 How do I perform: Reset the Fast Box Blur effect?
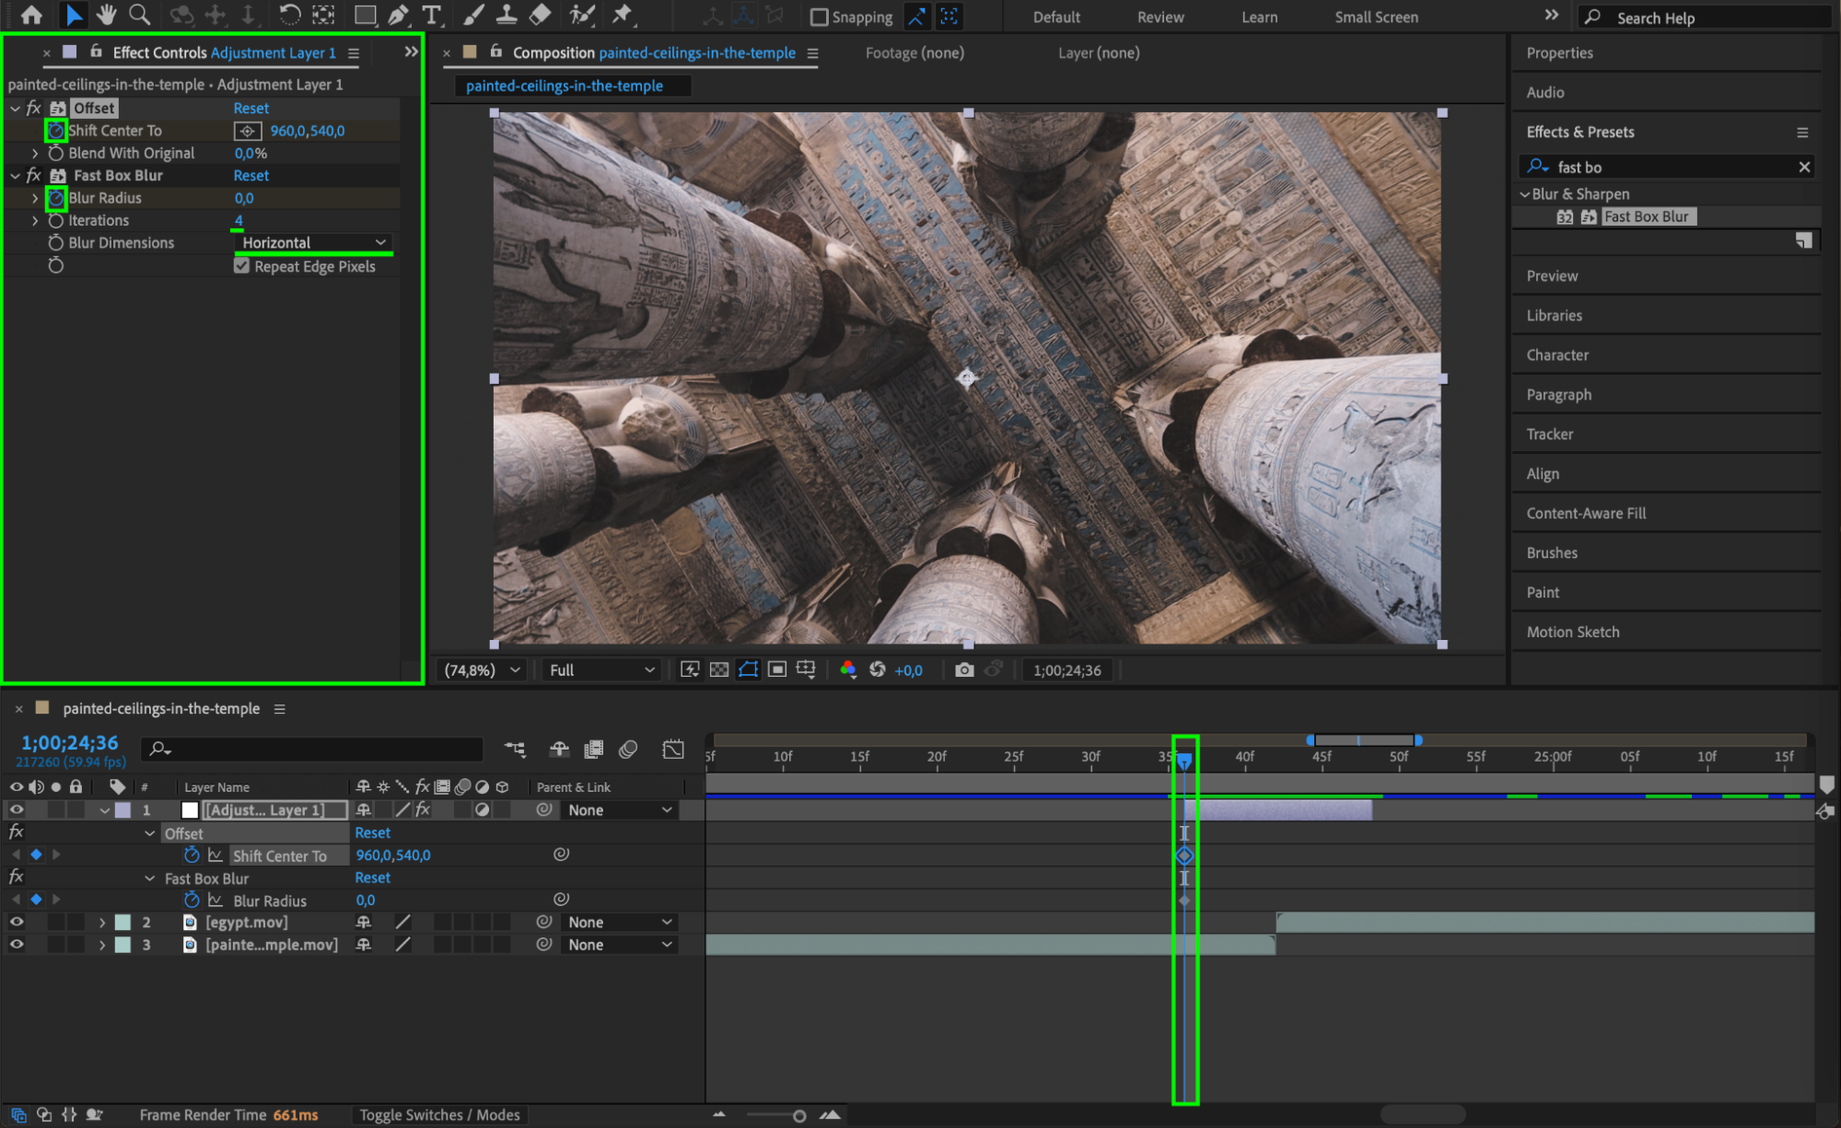pos(251,175)
